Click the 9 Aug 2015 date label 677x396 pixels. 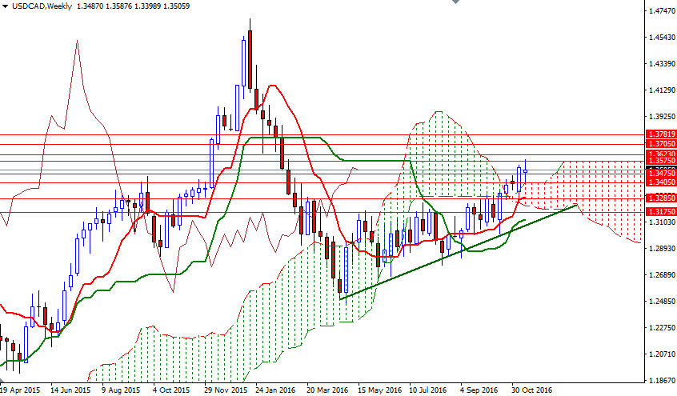[122, 390]
